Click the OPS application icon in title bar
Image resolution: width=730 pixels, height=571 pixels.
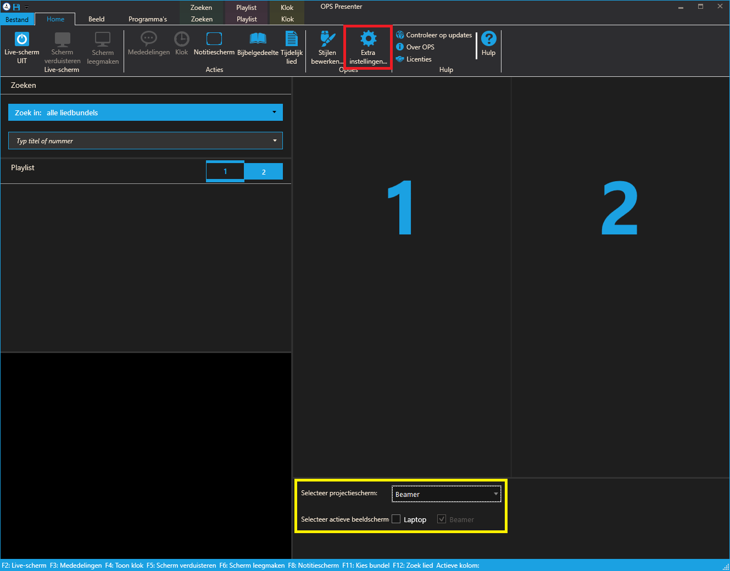(x=7, y=7)
